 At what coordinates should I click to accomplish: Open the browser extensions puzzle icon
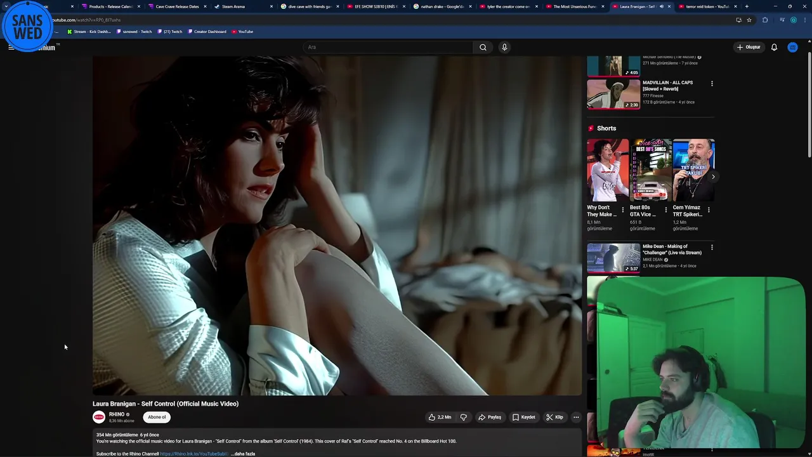click(765, 20)
